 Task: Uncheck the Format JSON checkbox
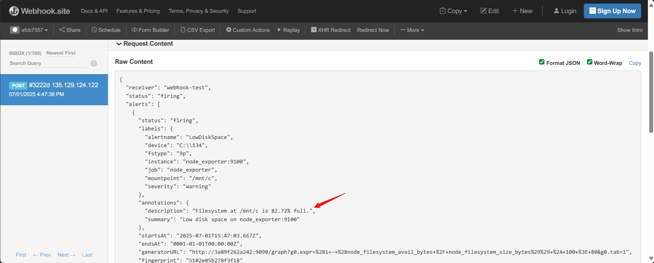542,62
